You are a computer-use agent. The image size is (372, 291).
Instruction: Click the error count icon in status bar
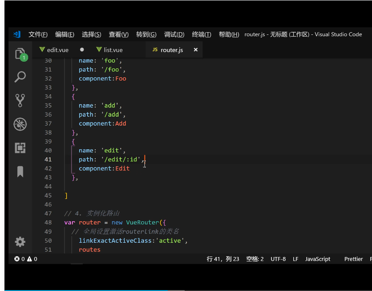17,259
